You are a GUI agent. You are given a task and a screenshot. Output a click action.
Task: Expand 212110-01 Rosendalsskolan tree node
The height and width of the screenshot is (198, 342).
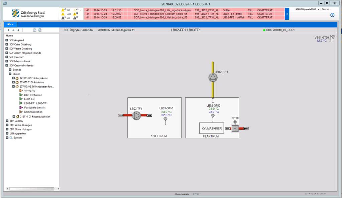coord(14,117)
